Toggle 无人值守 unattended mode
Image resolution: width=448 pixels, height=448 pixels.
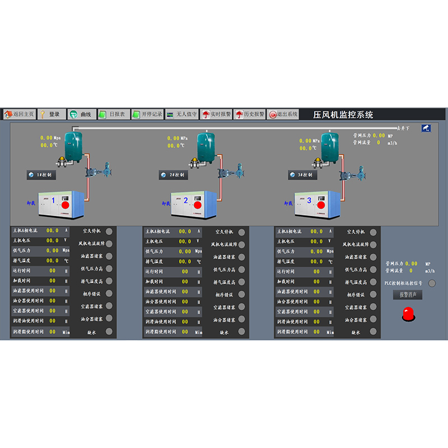182,114
